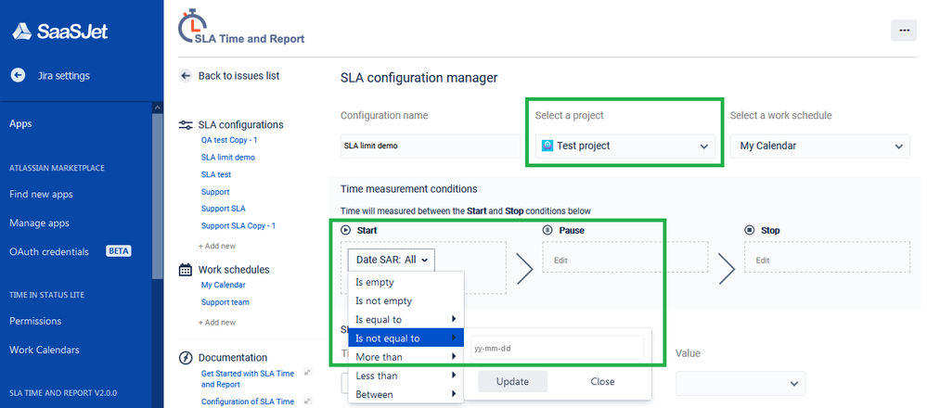
Task: Click the Stop Edit box
Action: point(827,257)
